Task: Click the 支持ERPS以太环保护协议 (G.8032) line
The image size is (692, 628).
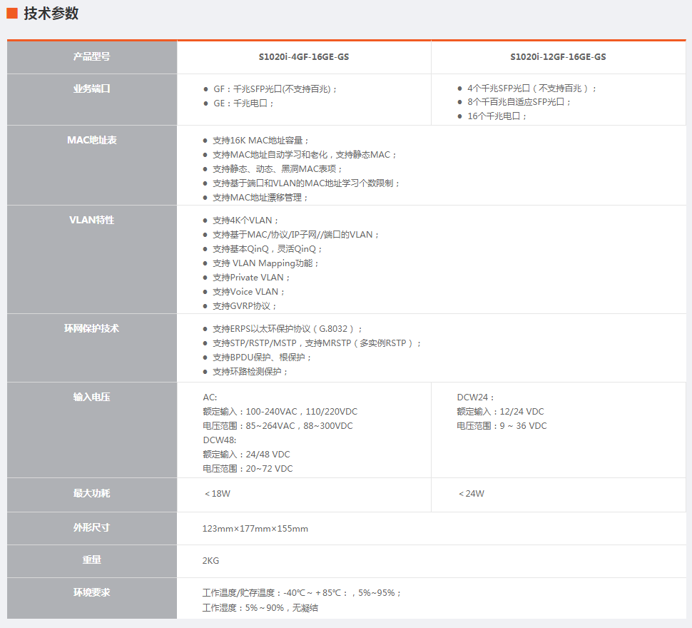Action: click(x=288, y=329)
